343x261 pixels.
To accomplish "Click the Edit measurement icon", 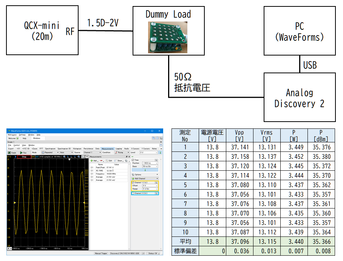I will click(107, 161).
